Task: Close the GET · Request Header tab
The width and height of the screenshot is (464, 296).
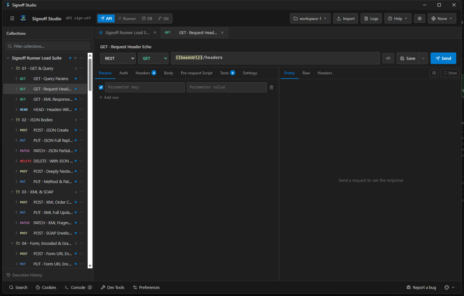Action: pos(222,32)
